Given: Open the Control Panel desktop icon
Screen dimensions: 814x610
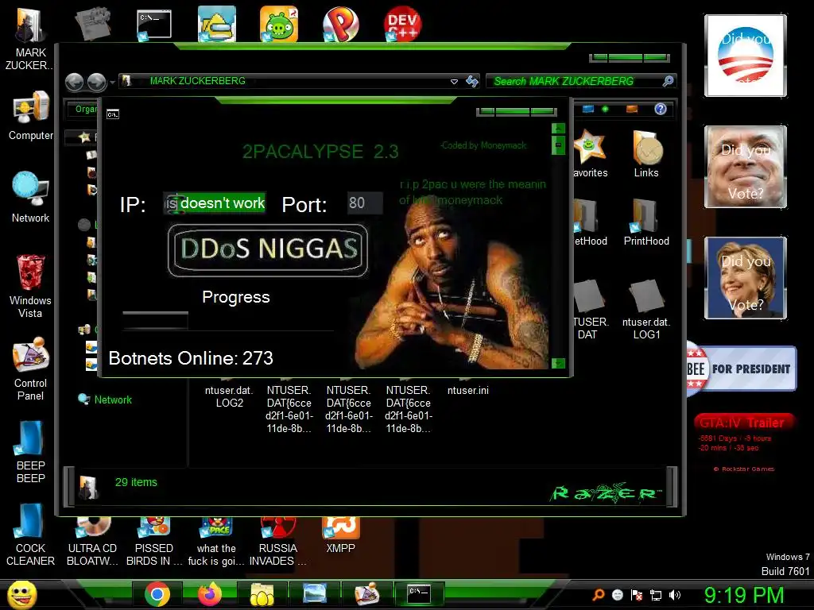Looking at the screenshot, I should (30, 369).
